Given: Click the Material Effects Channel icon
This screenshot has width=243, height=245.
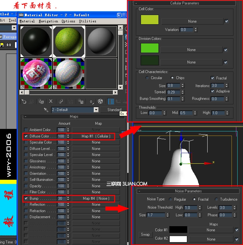Looking at the screenshot, I should 91,101.
